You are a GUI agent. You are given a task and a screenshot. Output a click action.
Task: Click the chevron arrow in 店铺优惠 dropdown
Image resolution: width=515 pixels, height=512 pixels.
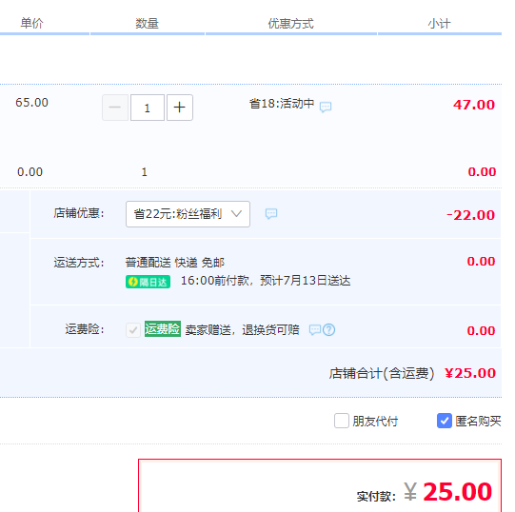pos(236,214)
